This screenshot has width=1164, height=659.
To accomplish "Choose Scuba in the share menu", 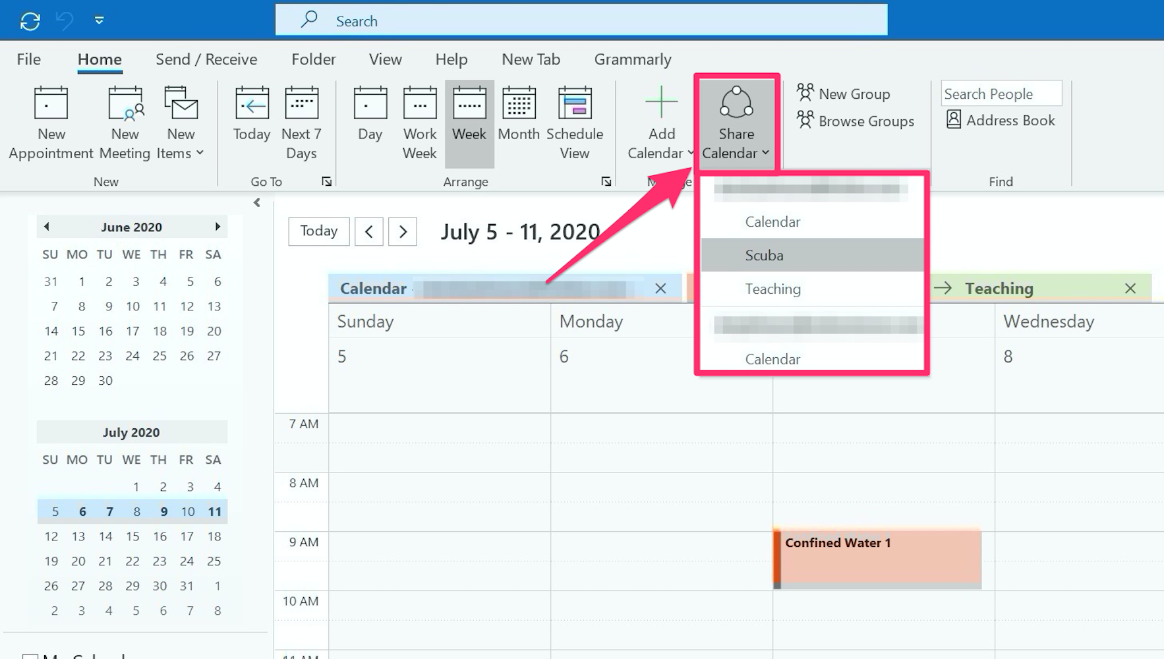I will click(x=812, y=255).
